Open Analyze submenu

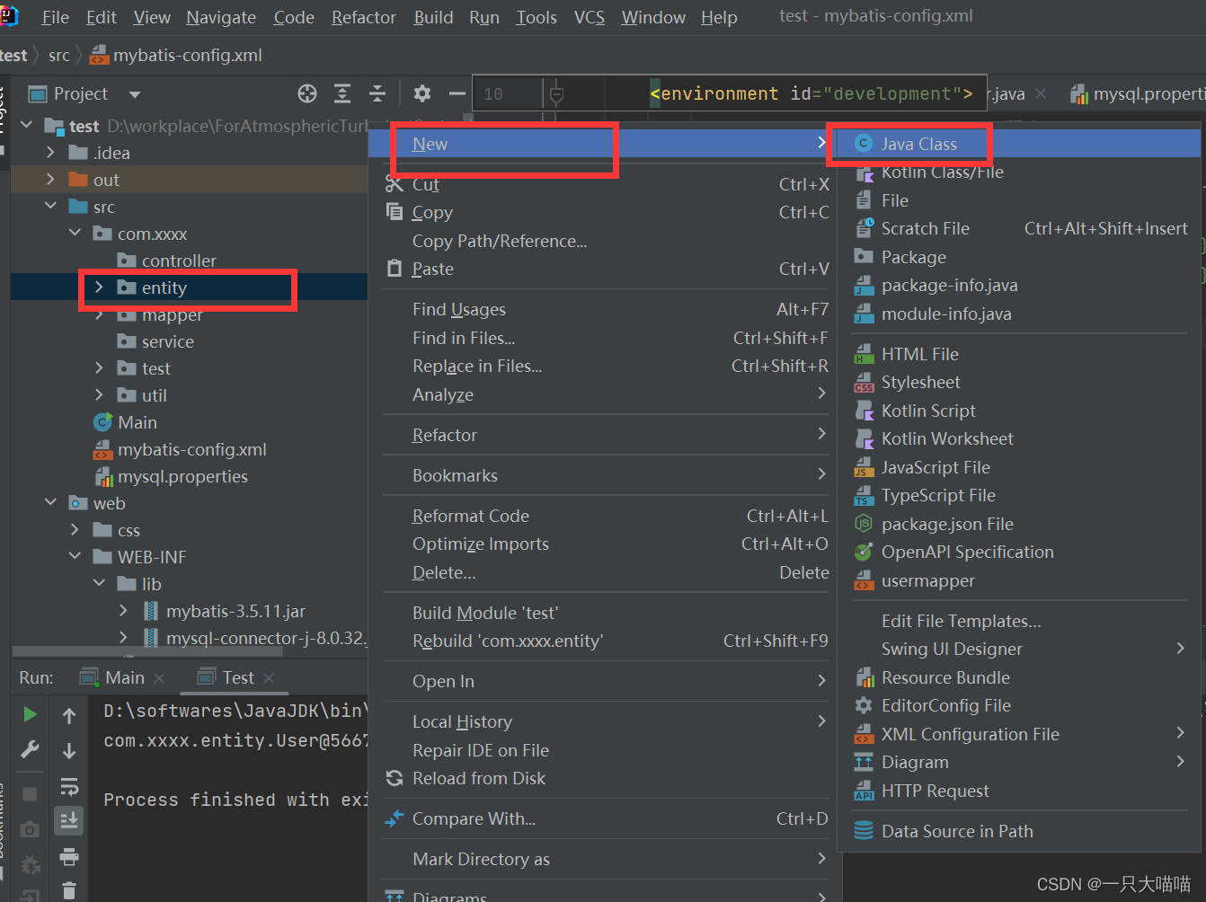point(604,394)
